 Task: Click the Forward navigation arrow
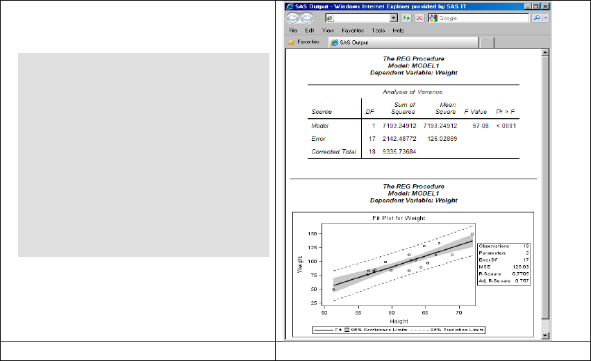coord(307,18)
